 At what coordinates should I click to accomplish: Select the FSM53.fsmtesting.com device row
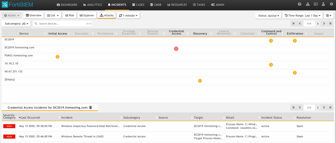(x=166, y=57)
